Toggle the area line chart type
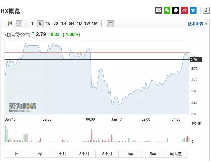Image resolution: width=211 pixels, height=162 pixels. click(19, 23)
